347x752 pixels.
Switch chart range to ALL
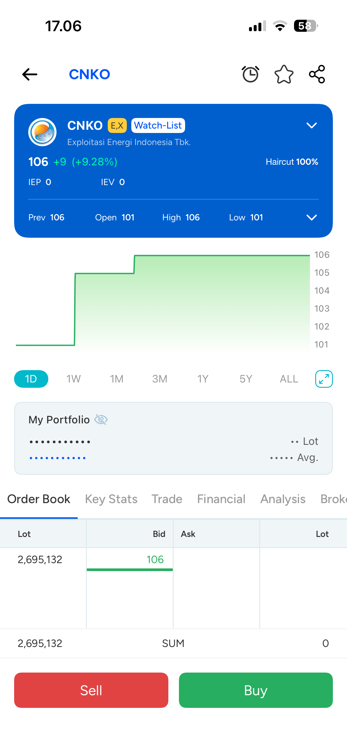pyautogui.click(x=289, y=379)
